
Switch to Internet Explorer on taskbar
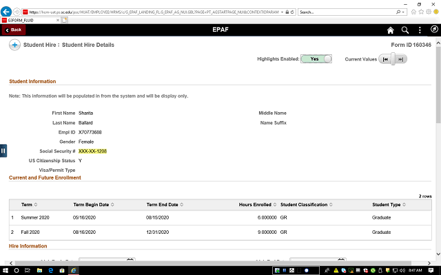point(74,270)
